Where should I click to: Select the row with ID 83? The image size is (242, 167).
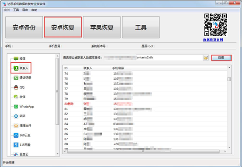[x=145, y=119]
